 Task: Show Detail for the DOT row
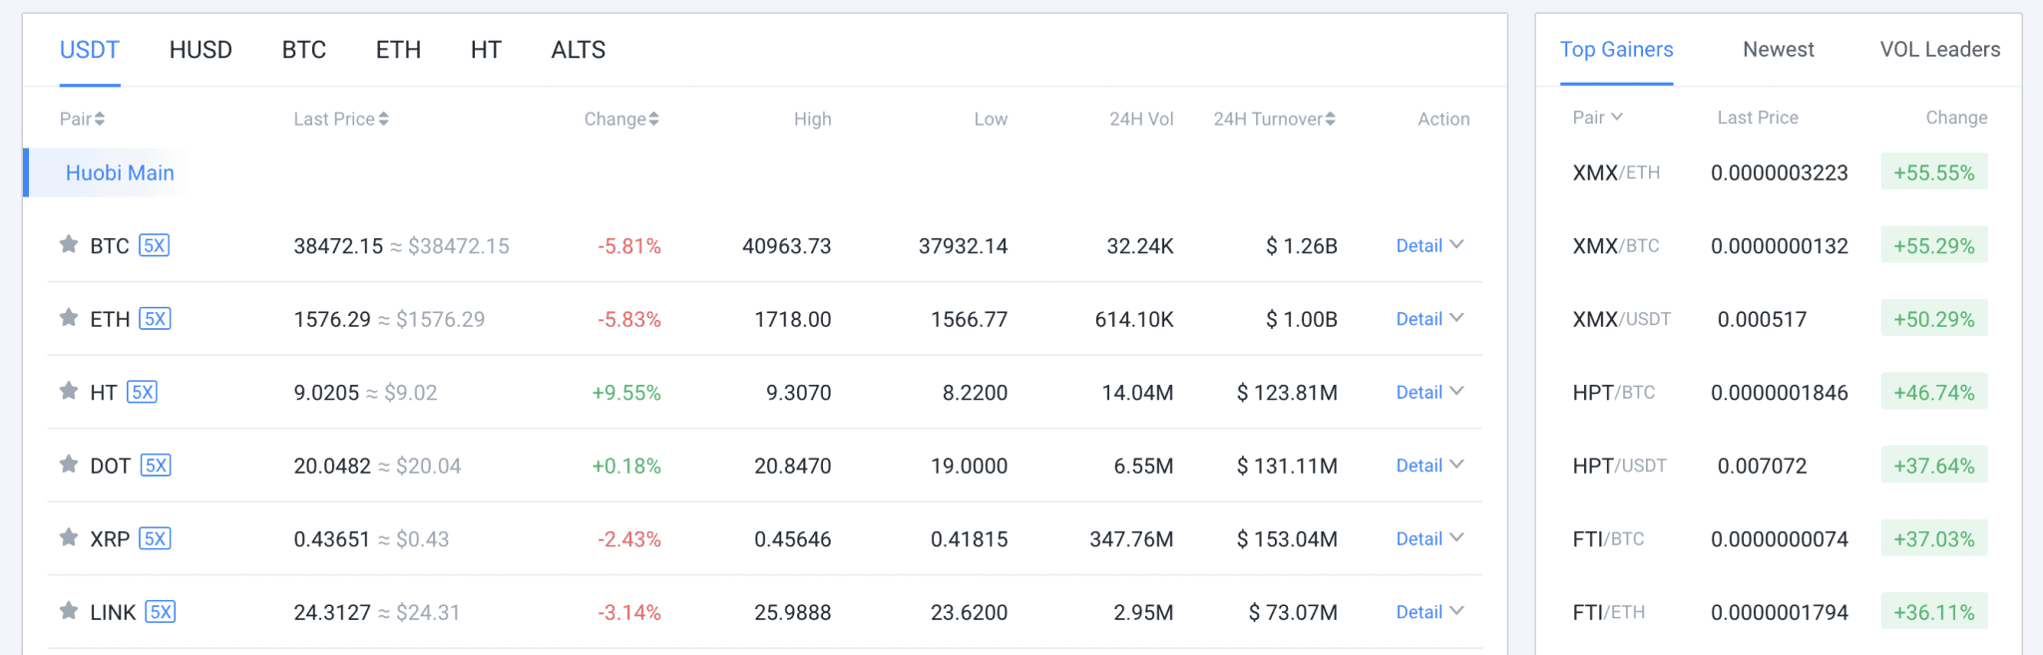tap(1430, 466)
